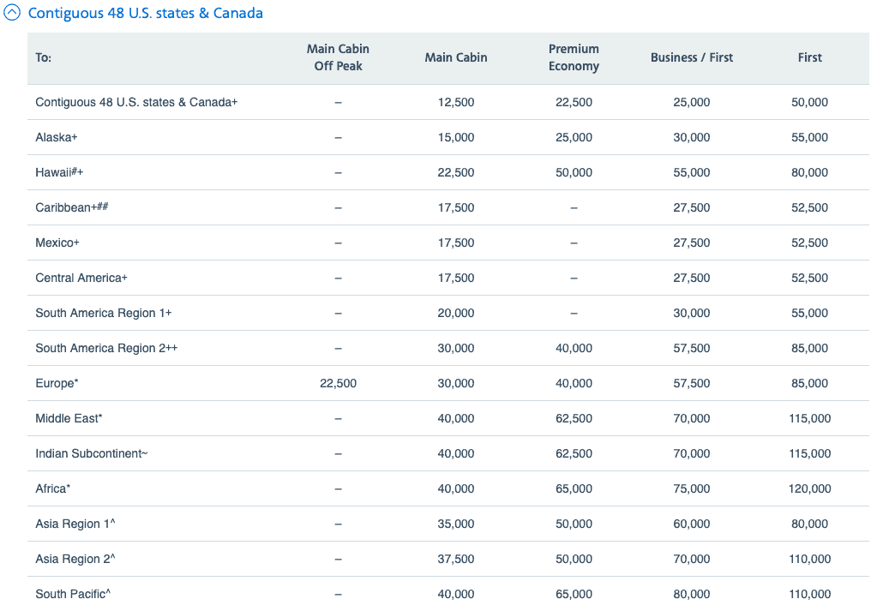Select the 'Central America+' row label
This screenshot has width=871, height=611.
tap(81, 278)
